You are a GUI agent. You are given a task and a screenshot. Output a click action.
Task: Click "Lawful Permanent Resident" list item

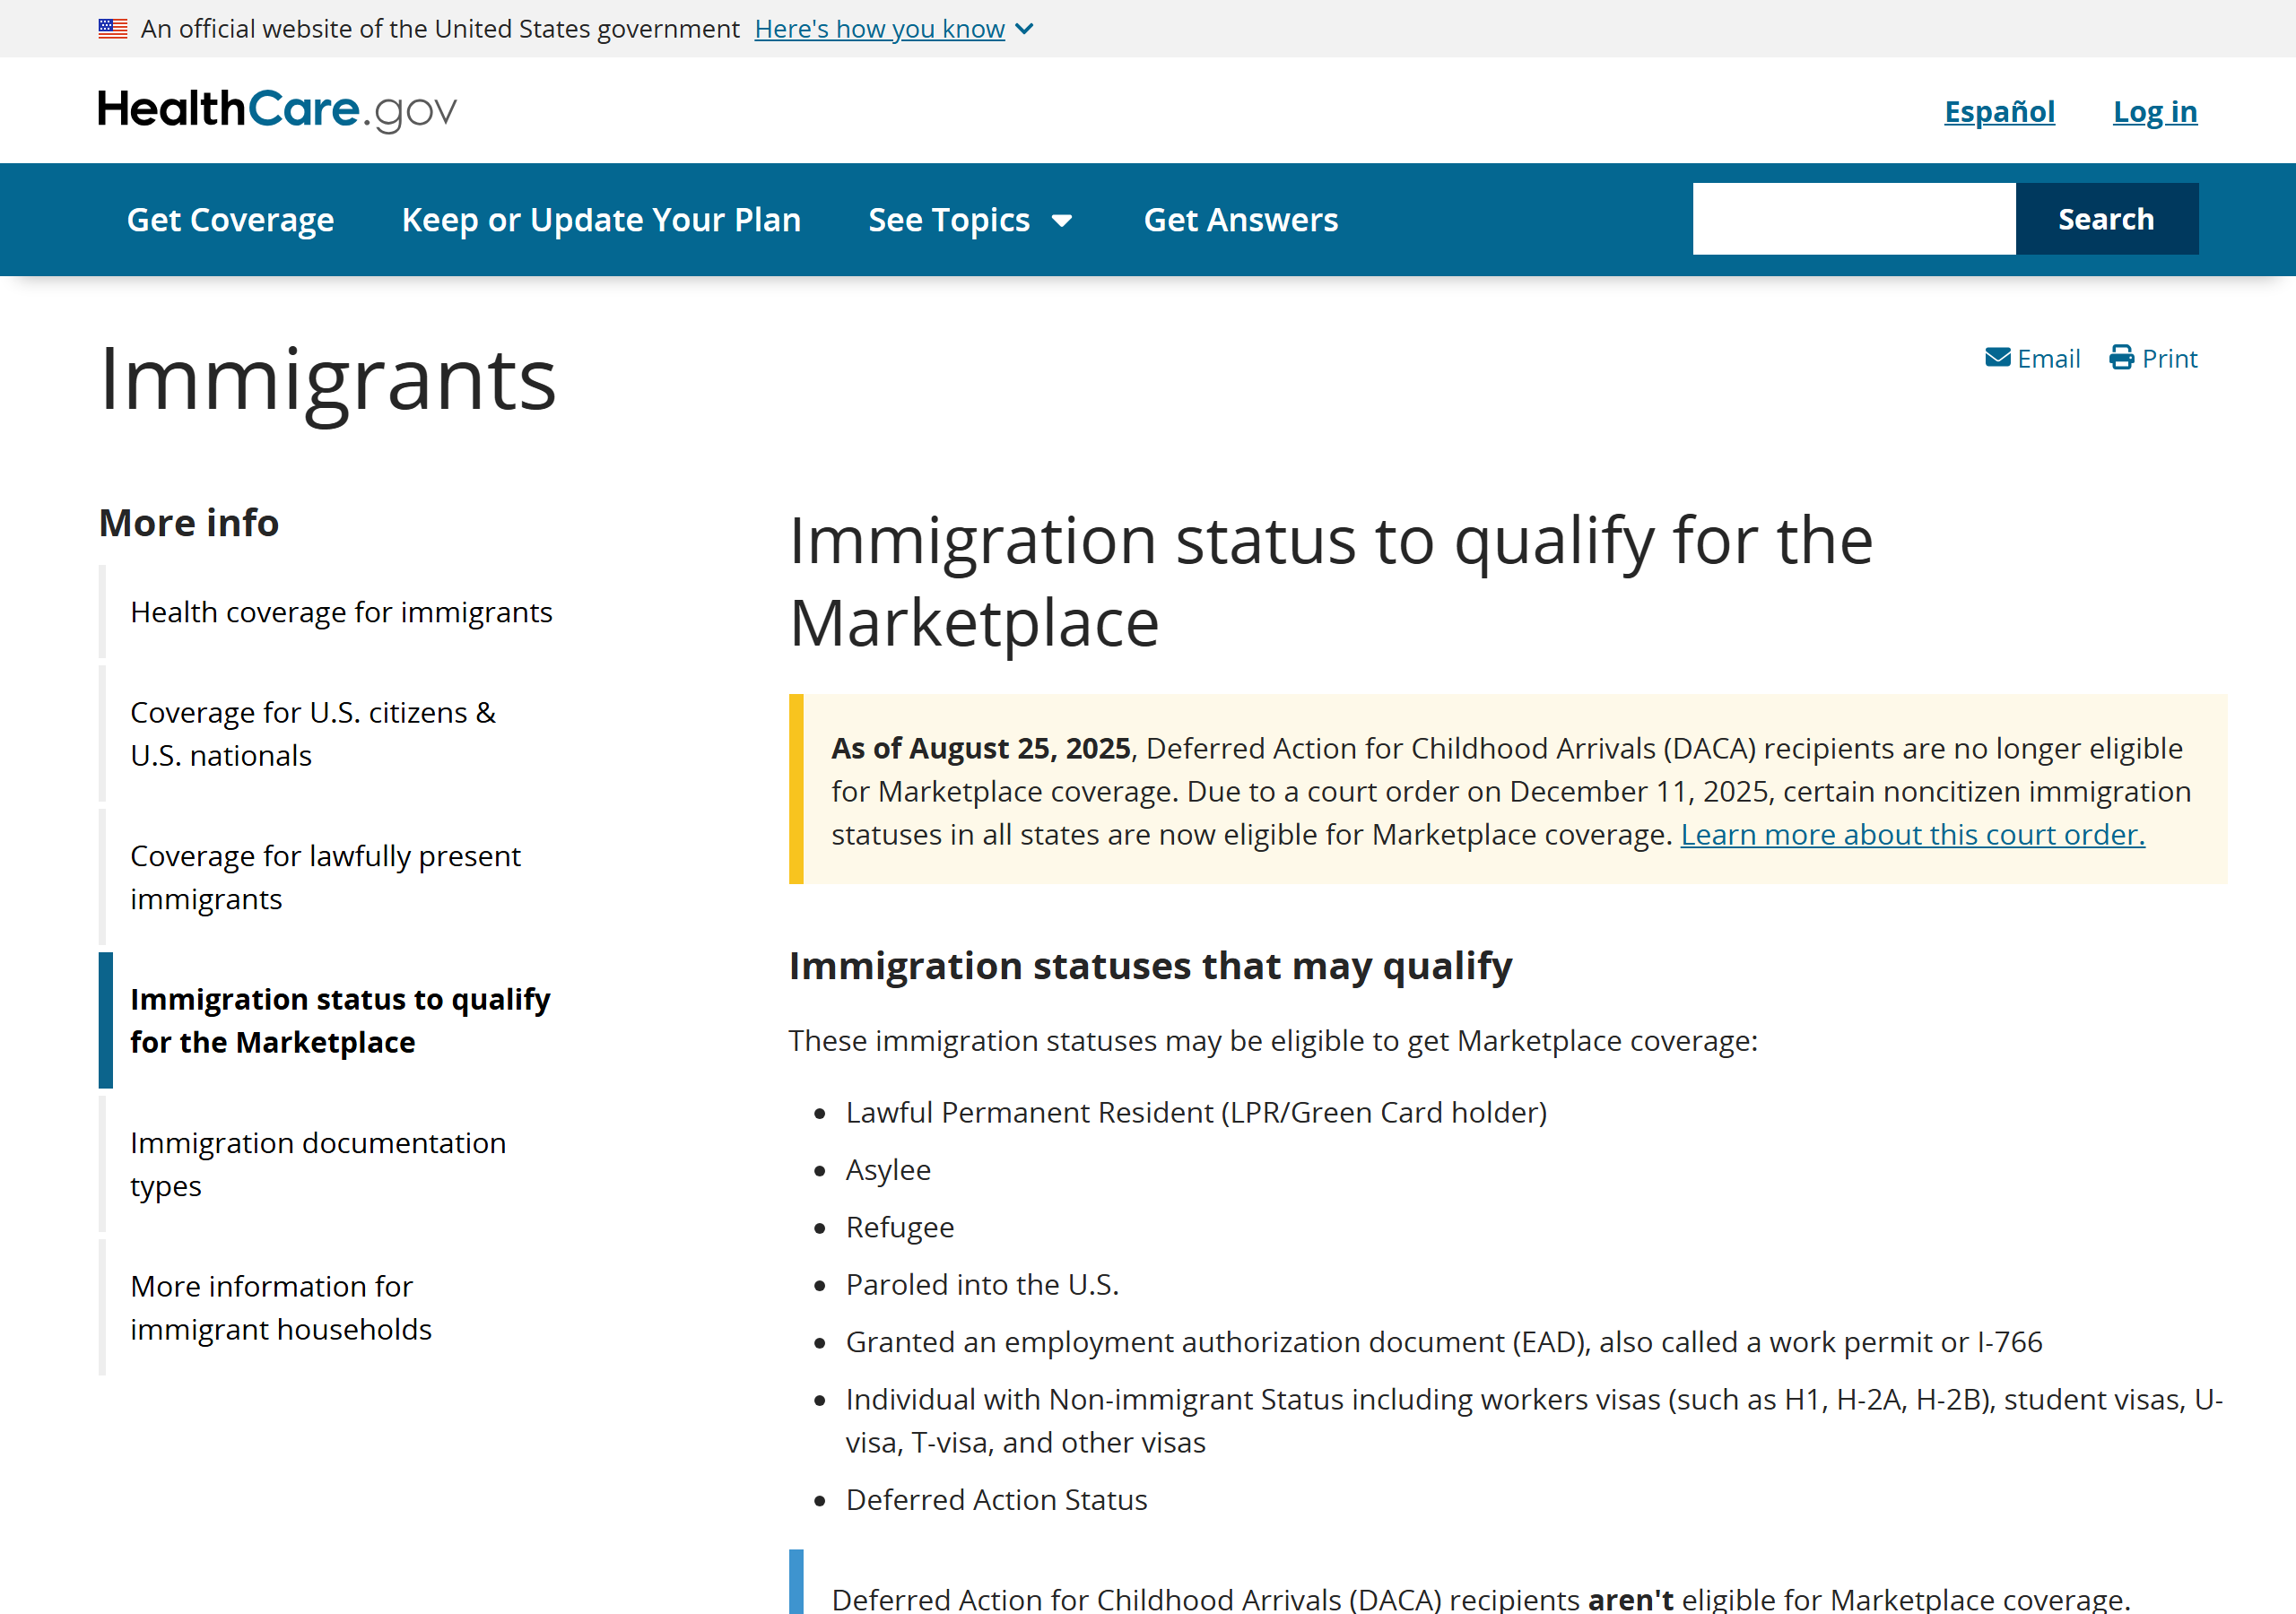click(1196, 1113)
